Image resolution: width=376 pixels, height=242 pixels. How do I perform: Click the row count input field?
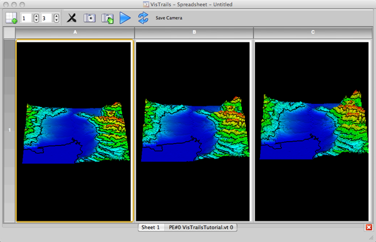click(27, 18)
